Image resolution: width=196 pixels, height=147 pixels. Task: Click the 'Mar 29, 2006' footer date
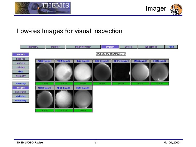click(x=171, y=142)
